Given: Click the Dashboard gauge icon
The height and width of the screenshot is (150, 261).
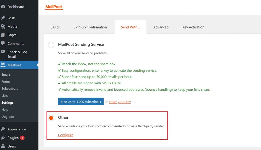Looking at the screenshot, I should click(3, 7).
